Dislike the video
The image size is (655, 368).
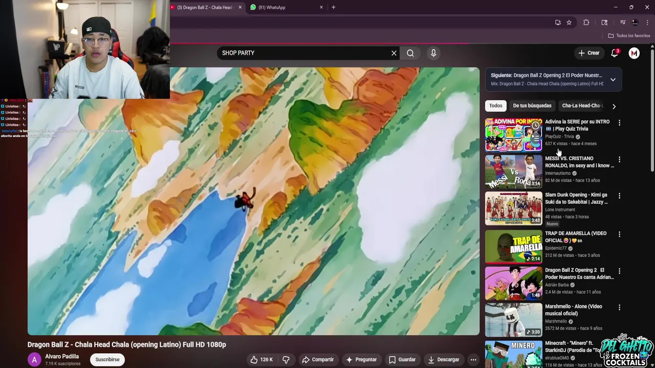[286, 360]
